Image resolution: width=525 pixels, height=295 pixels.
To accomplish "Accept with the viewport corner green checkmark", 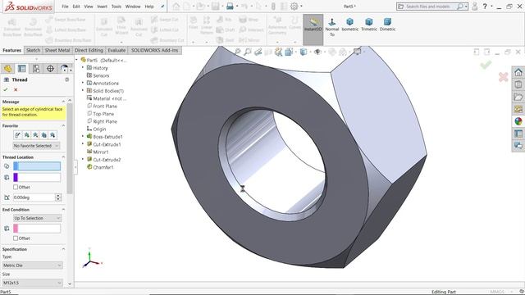I will click(x=486, y=65).
